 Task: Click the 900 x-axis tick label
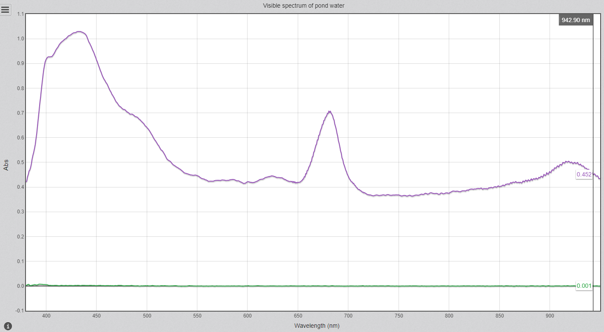550,316
